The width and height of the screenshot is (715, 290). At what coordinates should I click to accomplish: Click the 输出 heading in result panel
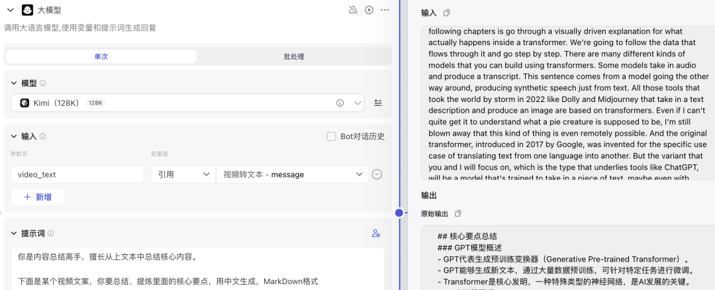(x=429, y=195)
